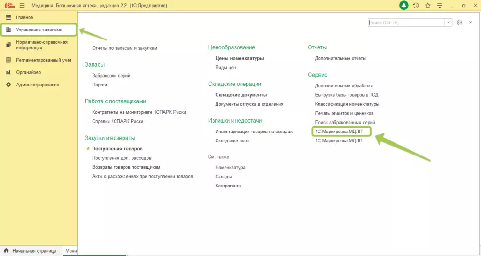
Task: Click the green notifications bell icon
Action: click(x=403, y=6)
